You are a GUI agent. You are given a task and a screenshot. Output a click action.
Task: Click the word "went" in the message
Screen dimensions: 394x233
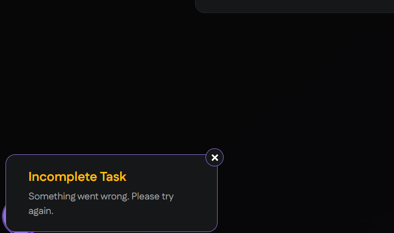(87, 196)
